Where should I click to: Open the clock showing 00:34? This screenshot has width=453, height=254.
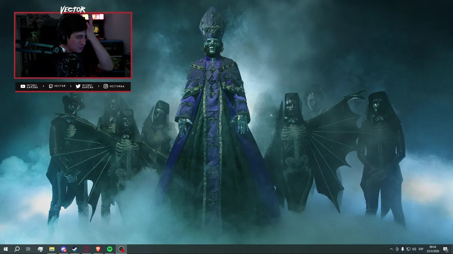click(433, 249)
